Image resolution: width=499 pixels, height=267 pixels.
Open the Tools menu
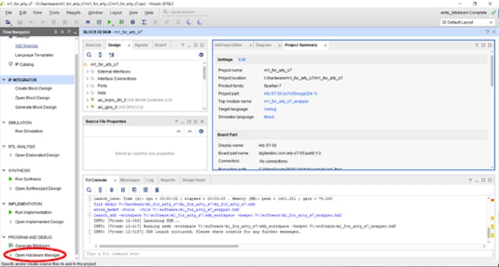[x=54, y=13]
